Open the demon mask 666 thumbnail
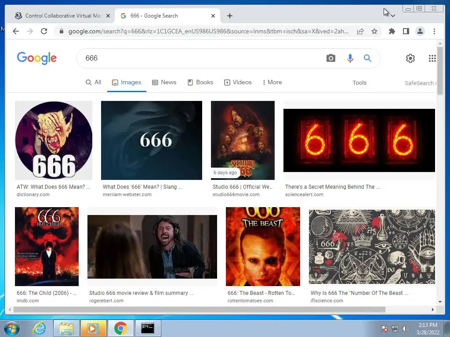This screenshot has width=450, height=337. 54,140
